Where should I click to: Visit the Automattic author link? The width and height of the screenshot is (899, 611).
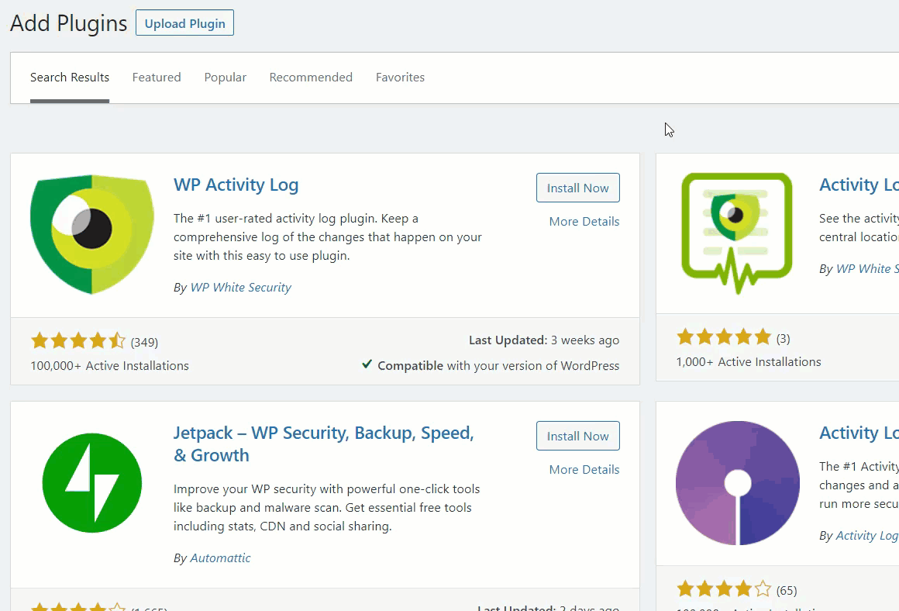[220, 558]
